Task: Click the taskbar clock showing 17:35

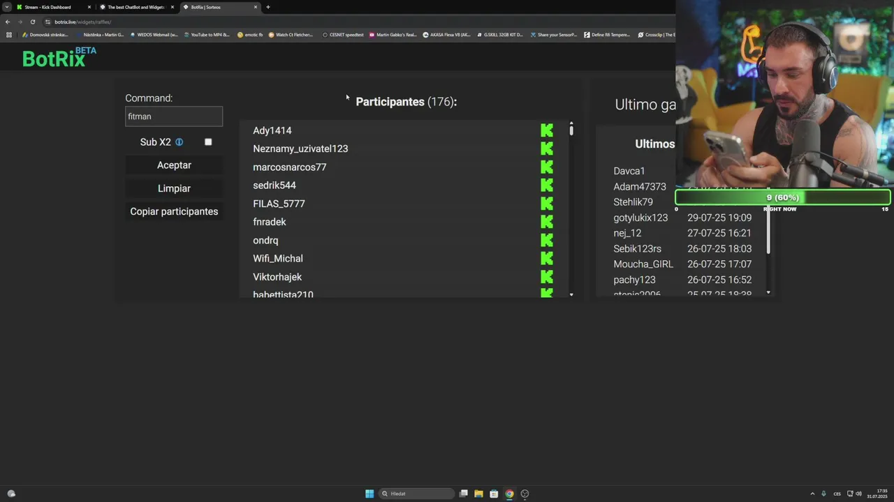Action: pyautogui.click(x=877, y=494)
